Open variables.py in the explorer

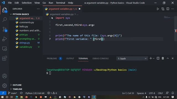point(26,47)
